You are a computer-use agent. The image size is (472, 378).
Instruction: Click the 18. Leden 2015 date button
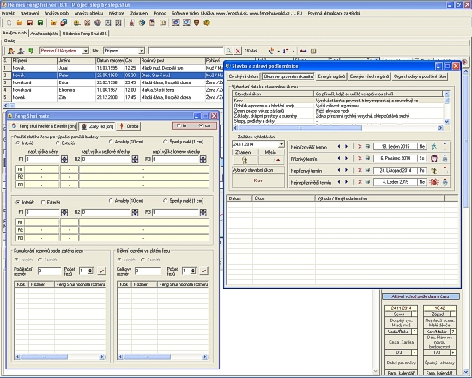tap(396, 147)
